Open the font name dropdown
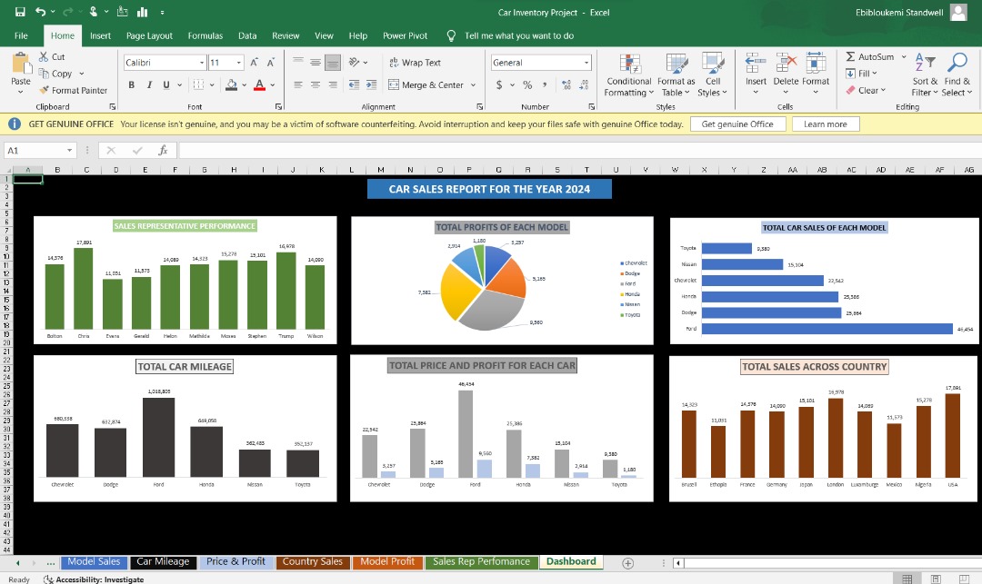This screenshot has height=584, width=982. [x=202, y=63]
